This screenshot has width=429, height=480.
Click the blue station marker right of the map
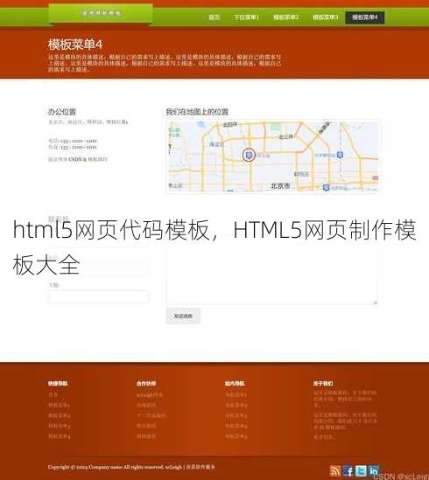340,155
